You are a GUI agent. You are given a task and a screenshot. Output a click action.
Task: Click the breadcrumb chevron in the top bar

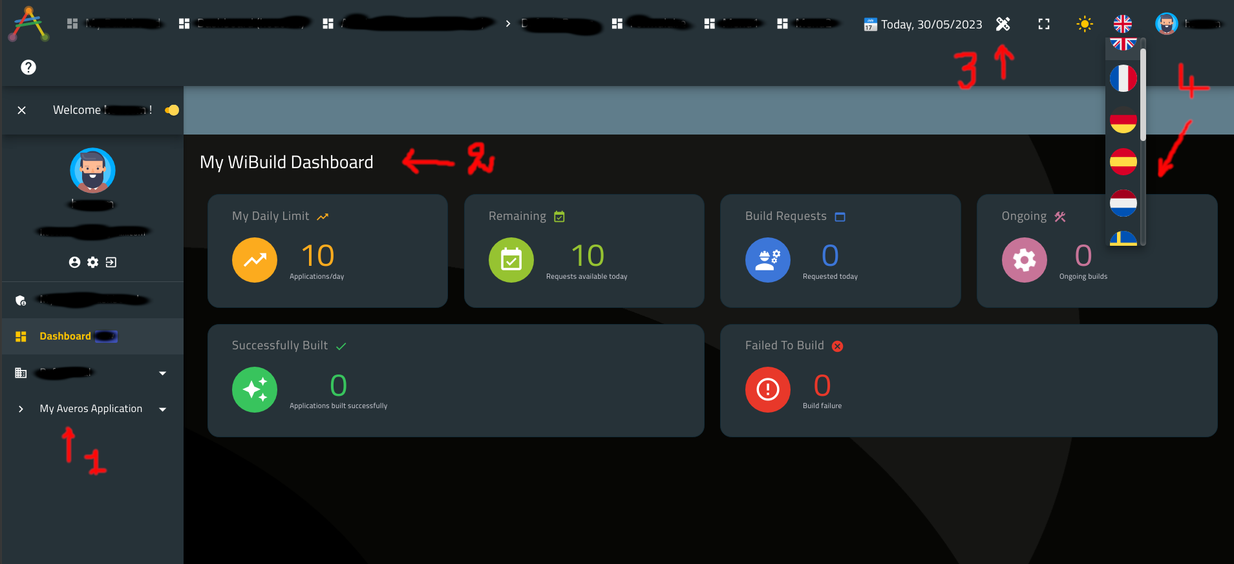tap(508, 24)
